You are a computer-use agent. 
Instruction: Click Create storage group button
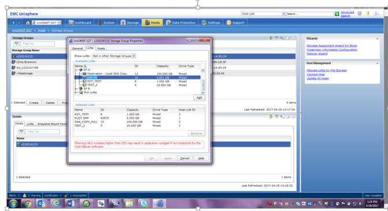[x=34, y=103]
